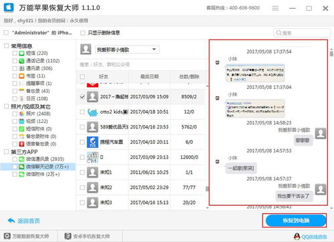This screenshot has width=334, height=242.
Task: Click the 携程汽车票 blue avatar icon
Action: (92, 142)
